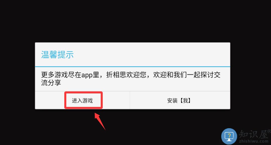Select the 知识屋 watermark logo text
The height and width of the screenshot is (145, 271).
[253, 134]
